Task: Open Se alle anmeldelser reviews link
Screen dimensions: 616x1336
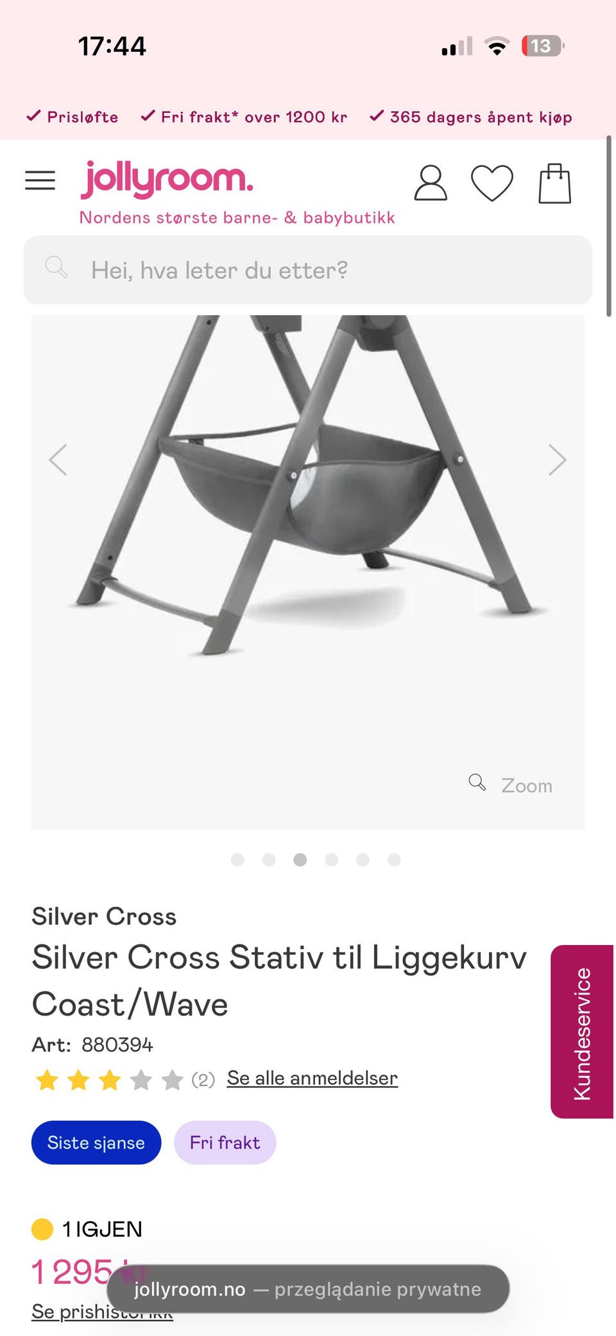Action: (x=312, y=1078)
